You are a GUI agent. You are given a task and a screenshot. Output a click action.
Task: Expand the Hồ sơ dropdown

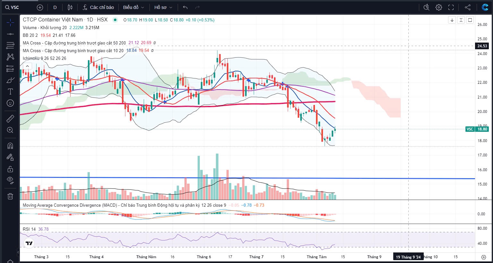pyautogui.click(x=163, y=7)
